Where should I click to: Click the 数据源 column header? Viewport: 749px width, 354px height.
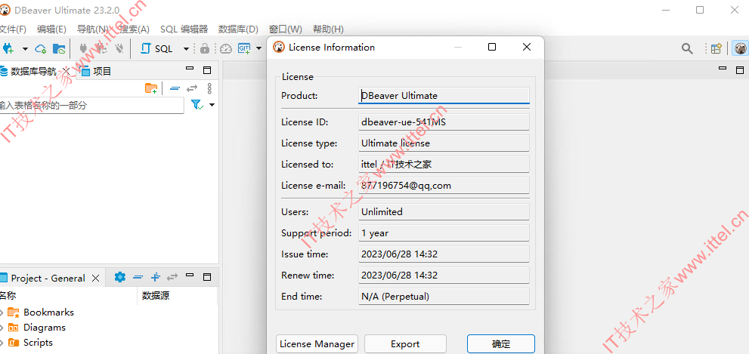point(156,296)
